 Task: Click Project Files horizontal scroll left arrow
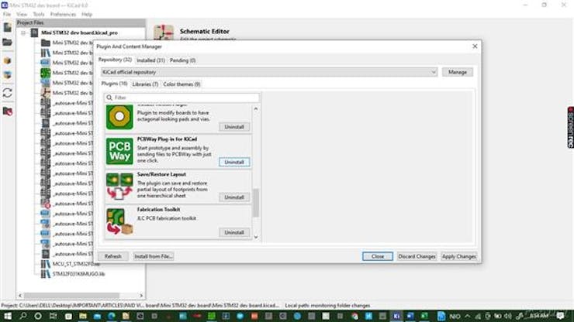[x=20, y=296]
